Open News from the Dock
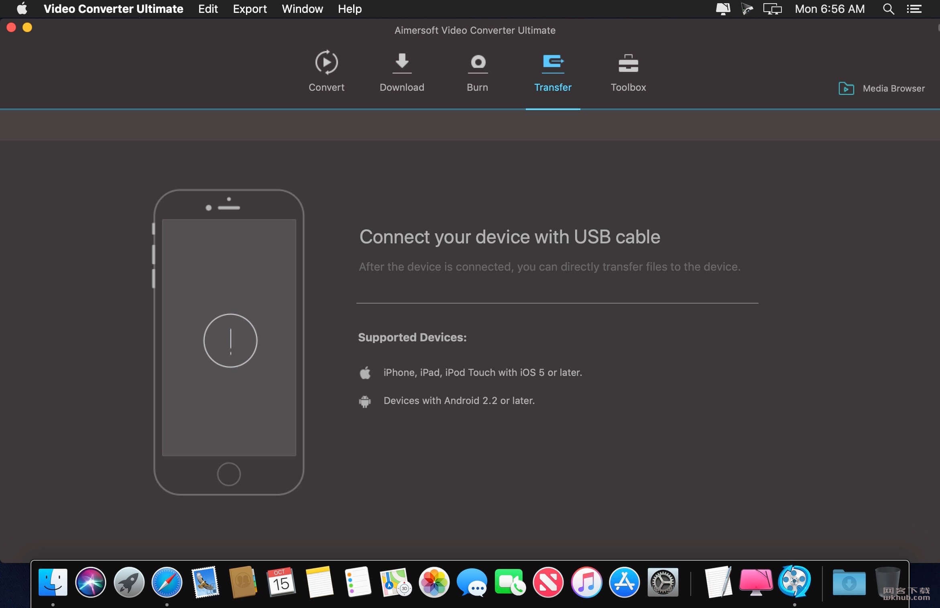Viewport: 940px width, 608px height. coord(548,582)
